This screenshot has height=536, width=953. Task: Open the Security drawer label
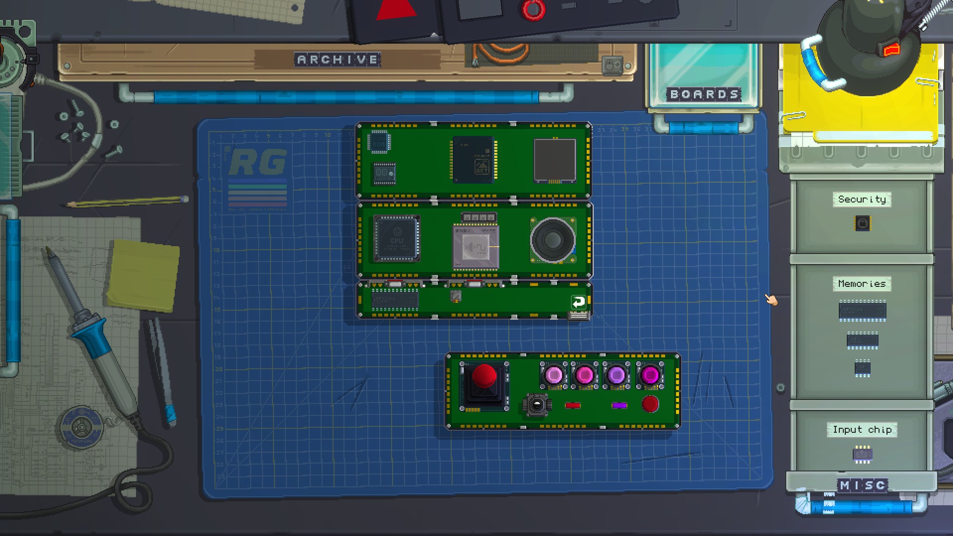pyautogui.click(x=862, y=200)
